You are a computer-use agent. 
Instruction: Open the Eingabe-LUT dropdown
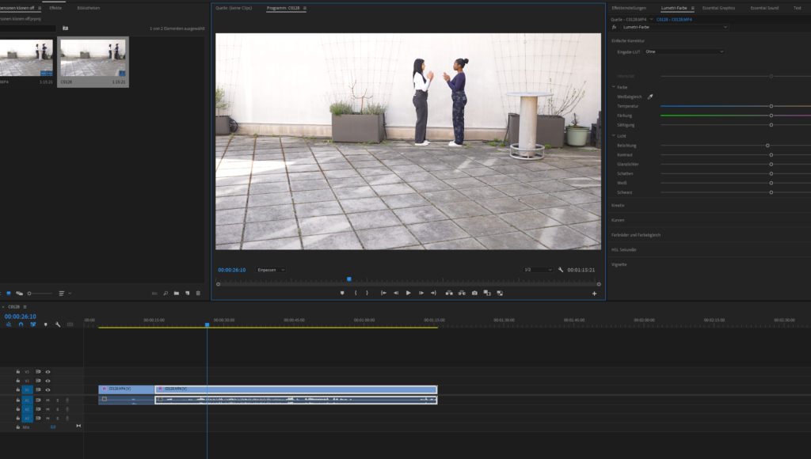pos(684,51)
